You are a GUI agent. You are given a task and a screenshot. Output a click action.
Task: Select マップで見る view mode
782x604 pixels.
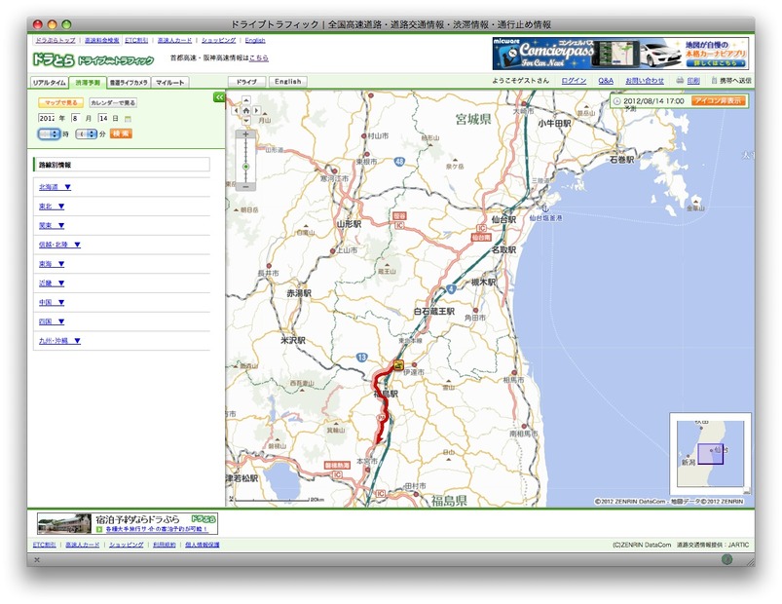tap(60, 102)
